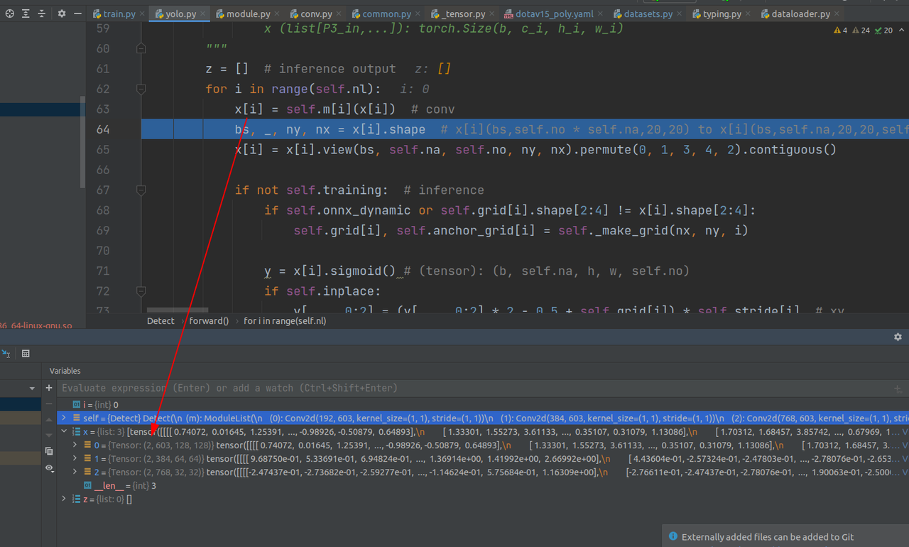Click the locate/select opened file target icon
The height and width of the screenshot is (547, 909).
click(x=10, y=13)
